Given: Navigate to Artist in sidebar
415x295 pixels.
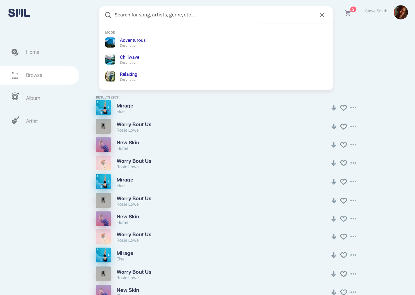Looking at the screenshot, I should click(32, 121).
